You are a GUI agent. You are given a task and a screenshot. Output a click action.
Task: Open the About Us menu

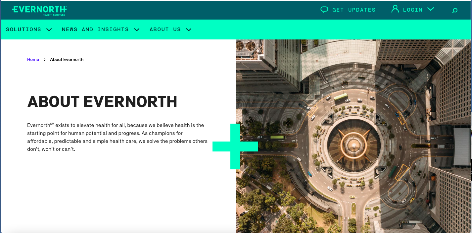[165, 29]
